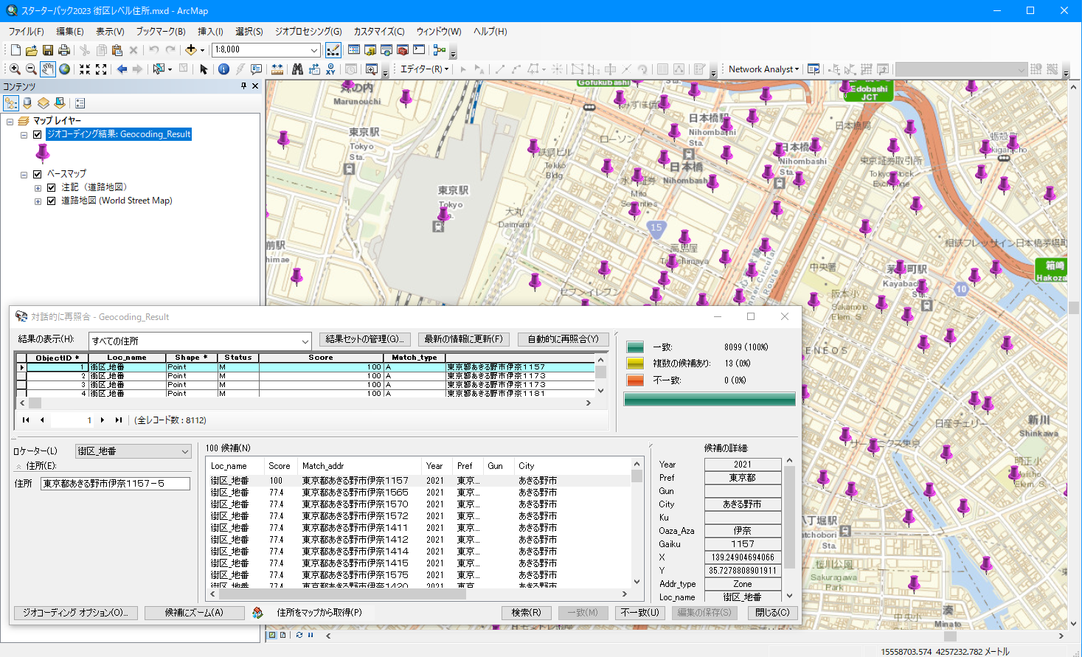Create a new map document
This screenshot has height=657, width=1082.
[x=15, y=50]
